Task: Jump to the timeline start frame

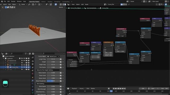Action: tap(114, 89)
